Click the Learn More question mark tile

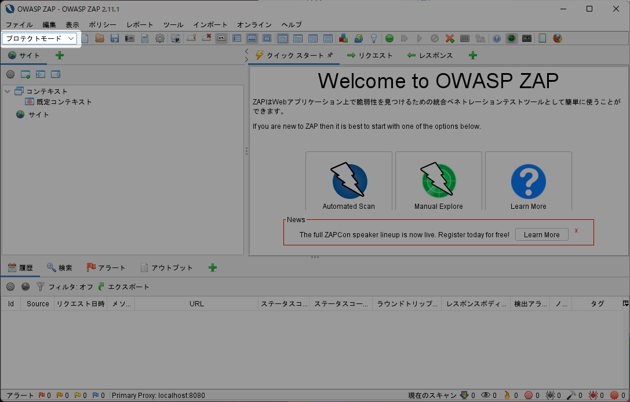[x=529, y=182]
